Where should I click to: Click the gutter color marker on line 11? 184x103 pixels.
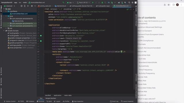click(x=41, y=35)
